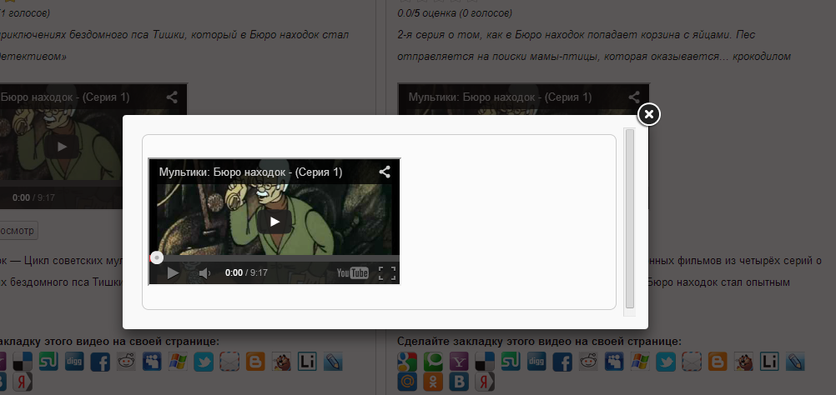Click the YouTube logo in the popup player

353,273
